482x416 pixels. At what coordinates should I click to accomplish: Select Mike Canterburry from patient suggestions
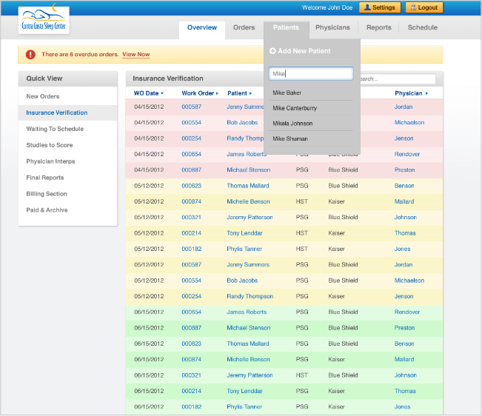(x=295, y=108)
